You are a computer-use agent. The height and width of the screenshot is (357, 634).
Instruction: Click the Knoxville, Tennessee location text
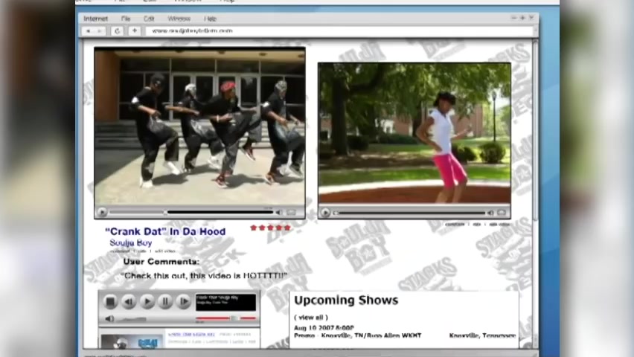(482, 335)
